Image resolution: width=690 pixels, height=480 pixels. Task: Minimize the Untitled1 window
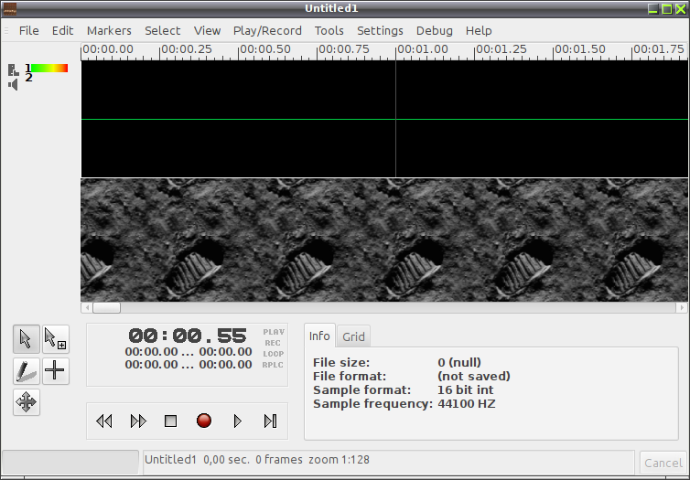tap(653, 9)
